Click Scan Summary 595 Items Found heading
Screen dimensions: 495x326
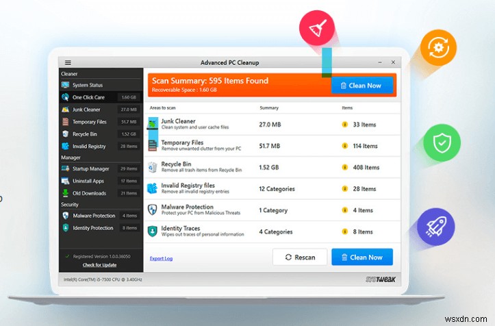point(210,81)
